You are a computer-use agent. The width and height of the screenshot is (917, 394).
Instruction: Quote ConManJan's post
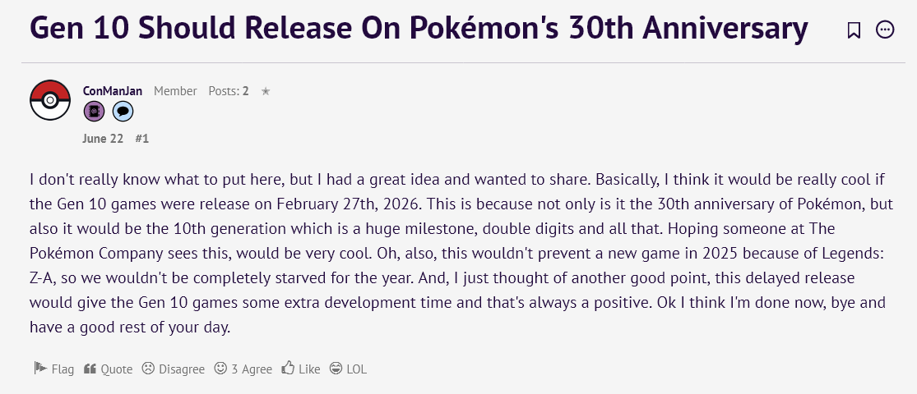109,369
